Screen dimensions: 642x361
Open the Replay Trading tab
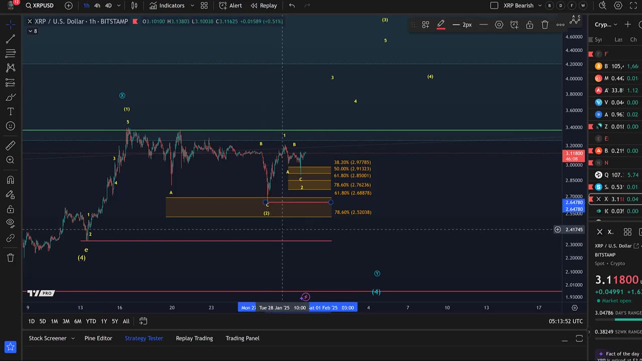(x=194, y=338)
